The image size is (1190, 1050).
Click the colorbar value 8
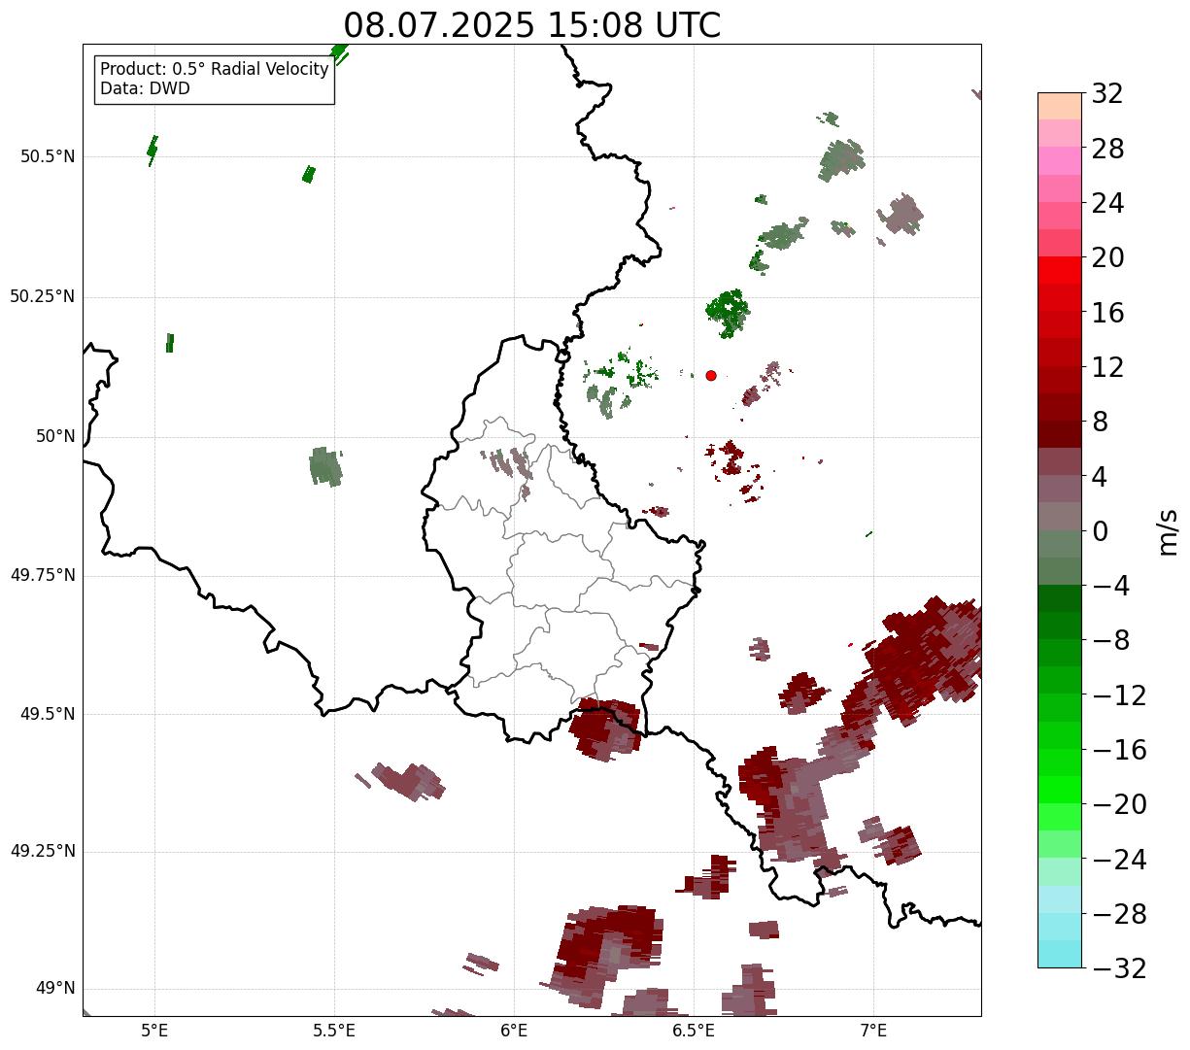point(1100,422)
